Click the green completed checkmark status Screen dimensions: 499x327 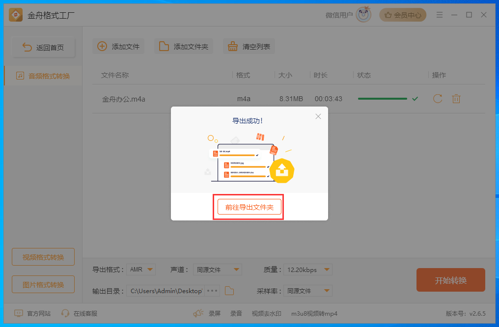pos(415,99)
